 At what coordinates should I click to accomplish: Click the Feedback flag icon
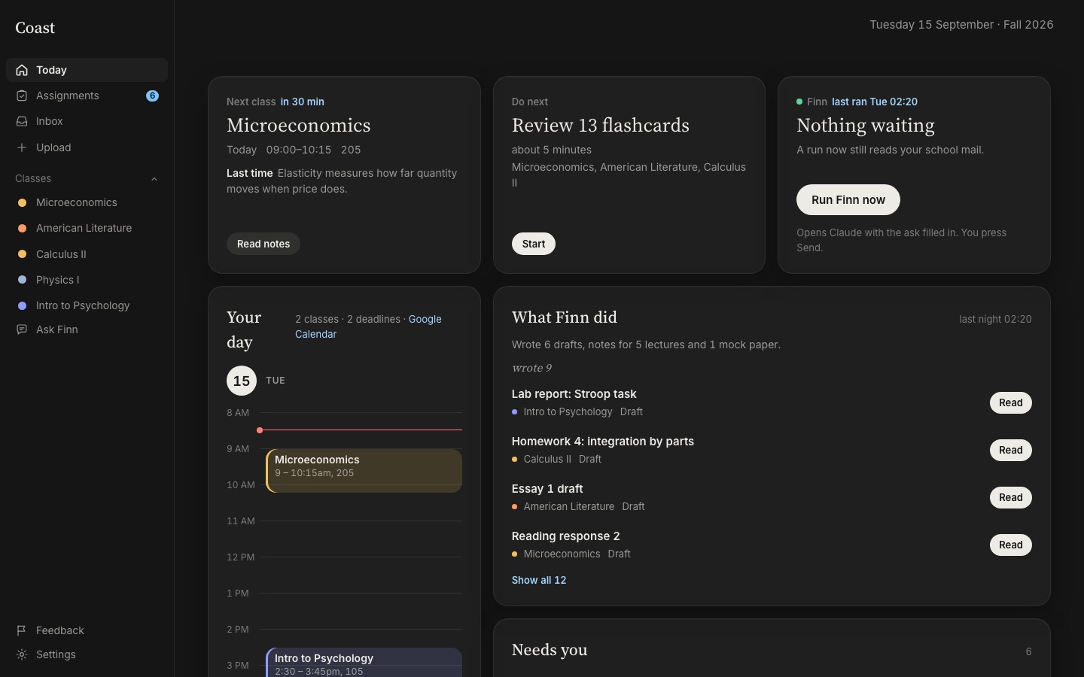(22, 630)
